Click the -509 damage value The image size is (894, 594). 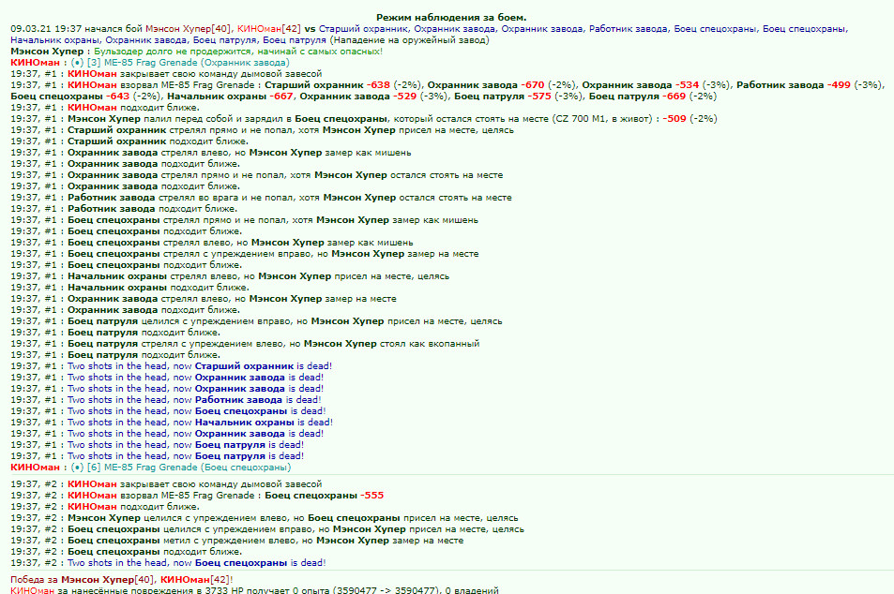tap(674, 118)
